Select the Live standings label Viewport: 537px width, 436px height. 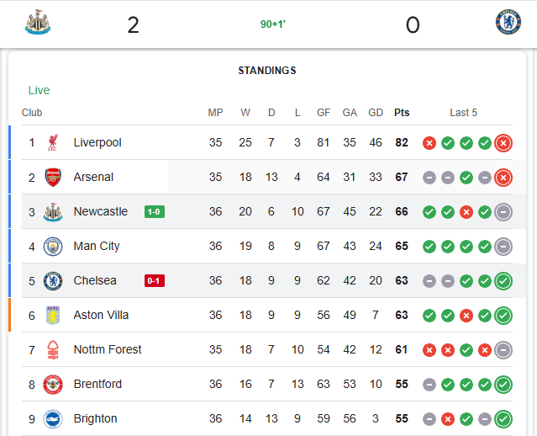click(39, 90)
